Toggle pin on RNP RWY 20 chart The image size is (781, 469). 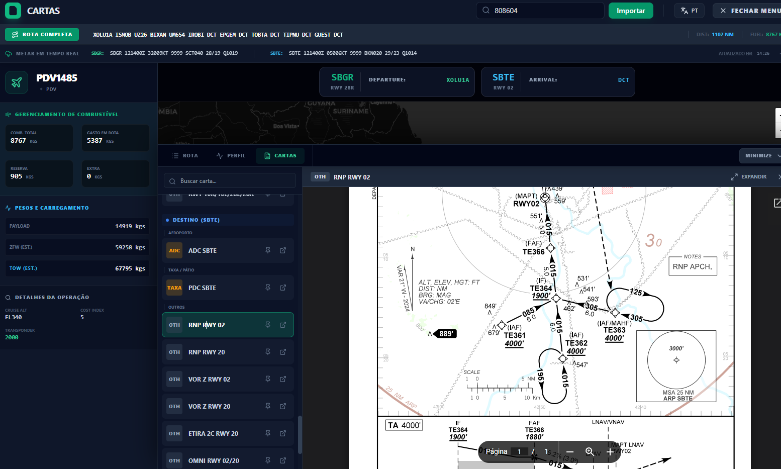268,352
